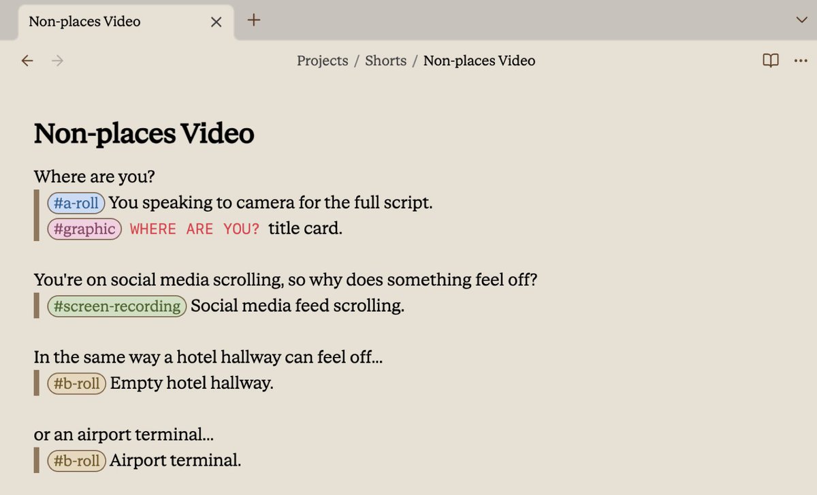Image resolution: width=817 pixels, height=495 pixels.
Task: Expand the tab list chevron
Action: tap(801, 20)
